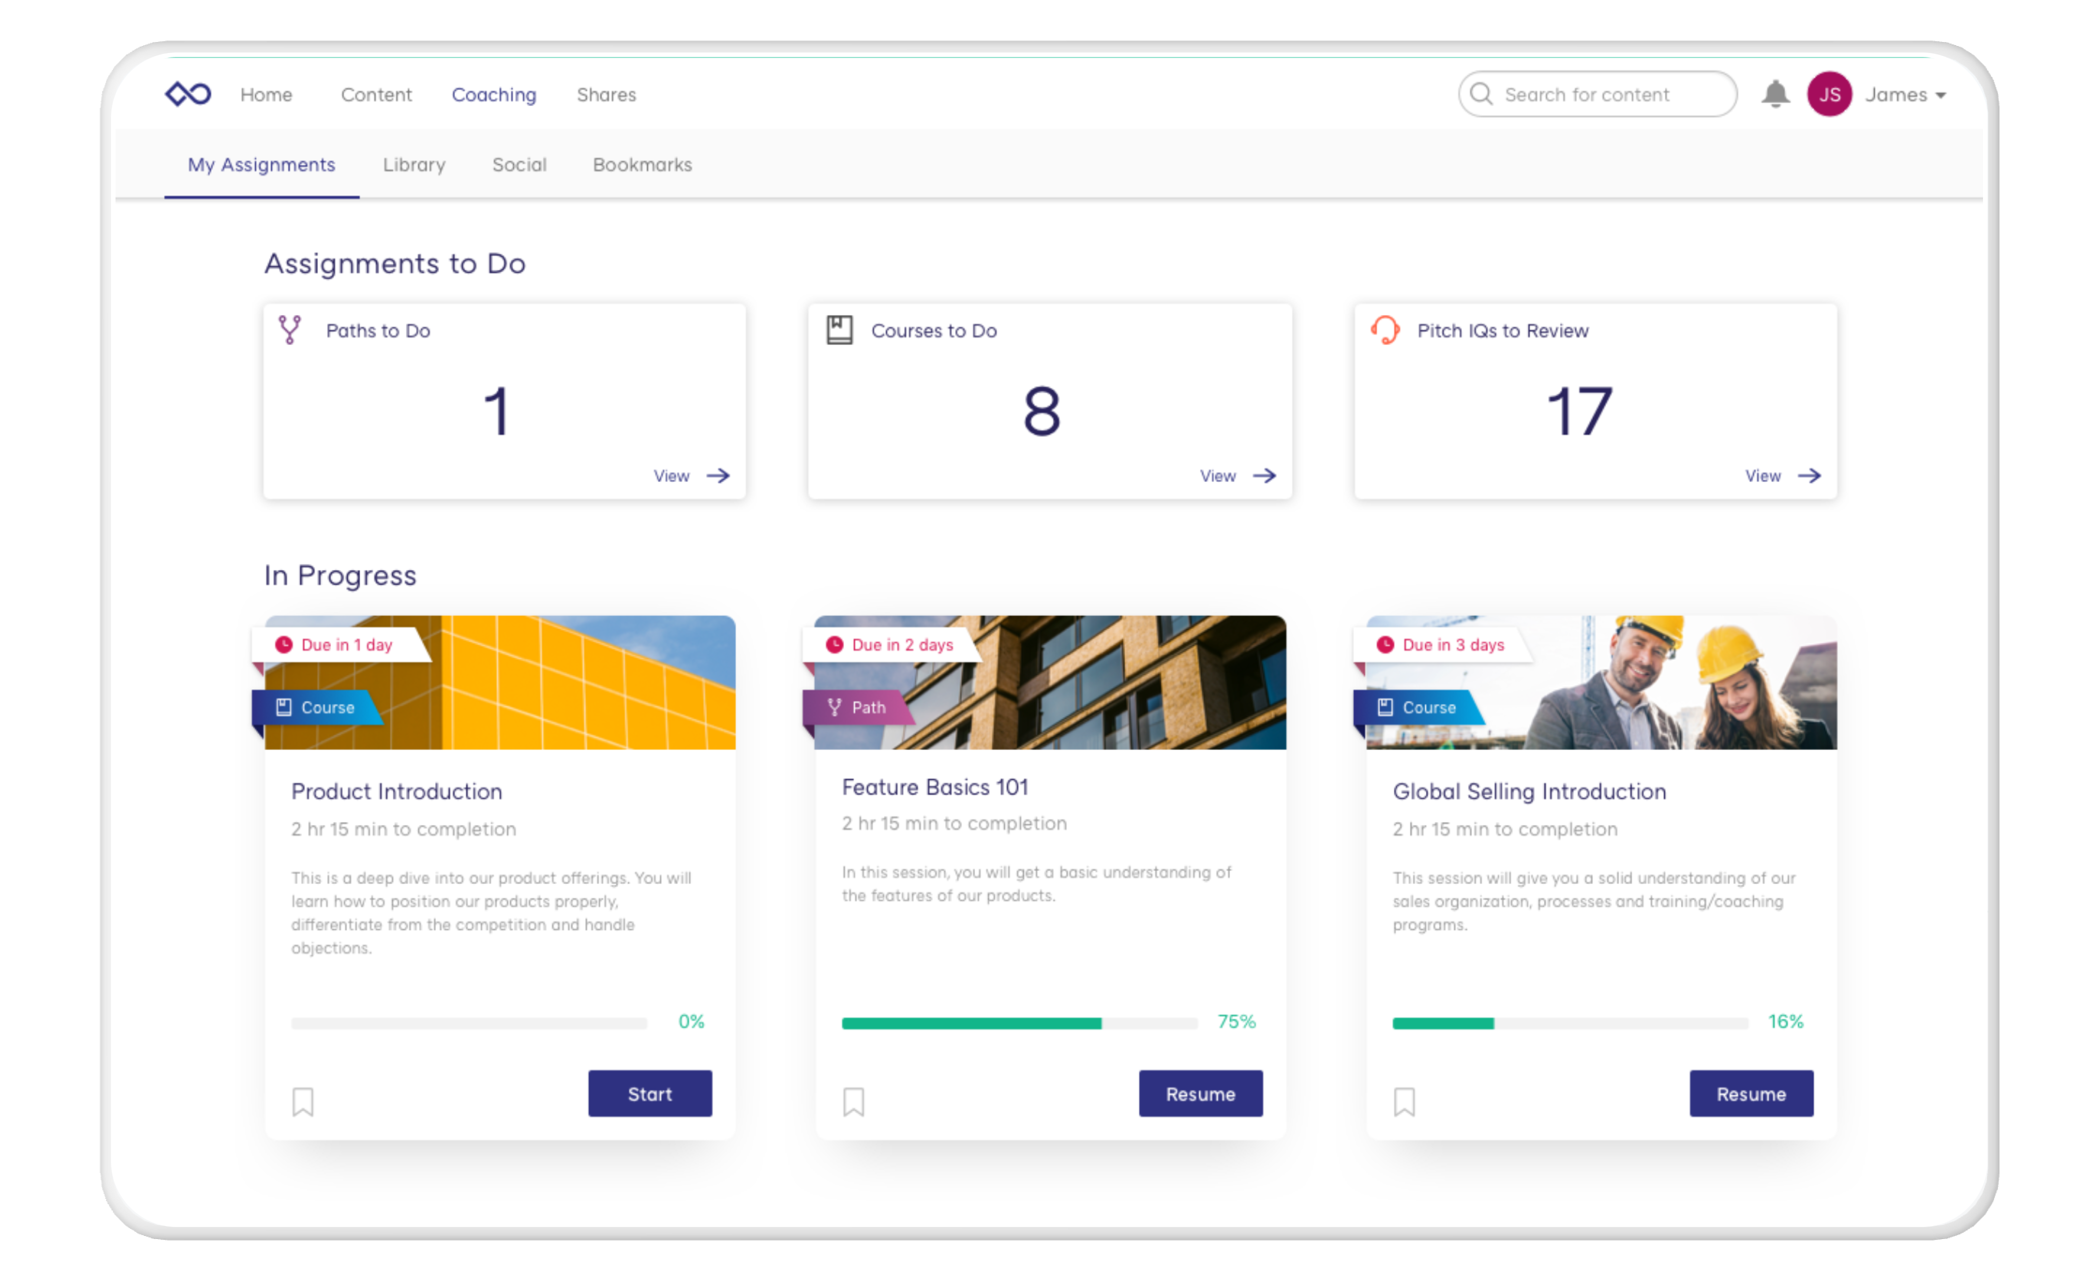Click the JS user avatar
Viewport: 2100px width, 1281px height.
coord(1829,94)
